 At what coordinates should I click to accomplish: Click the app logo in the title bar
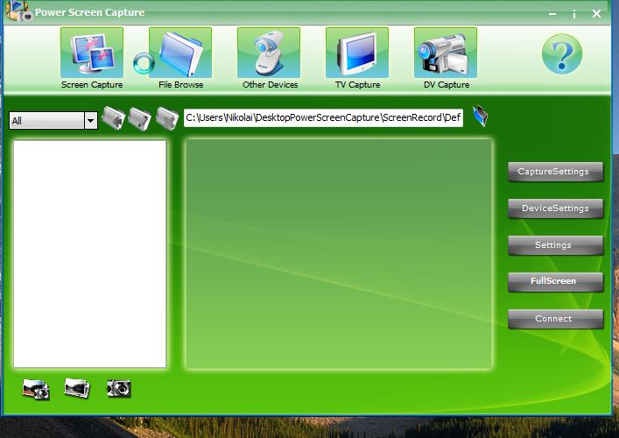tap(18, 11)
